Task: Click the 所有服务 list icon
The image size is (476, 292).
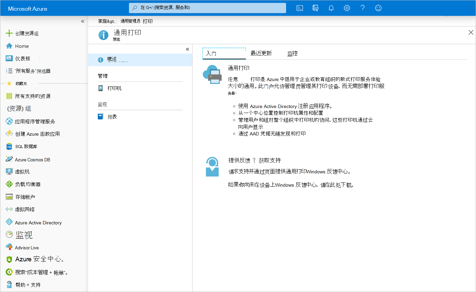Action: pyautogui.click(x=9, y=71)
